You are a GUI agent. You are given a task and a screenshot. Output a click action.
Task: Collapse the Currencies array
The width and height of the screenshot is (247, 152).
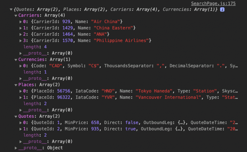(16, 60)
